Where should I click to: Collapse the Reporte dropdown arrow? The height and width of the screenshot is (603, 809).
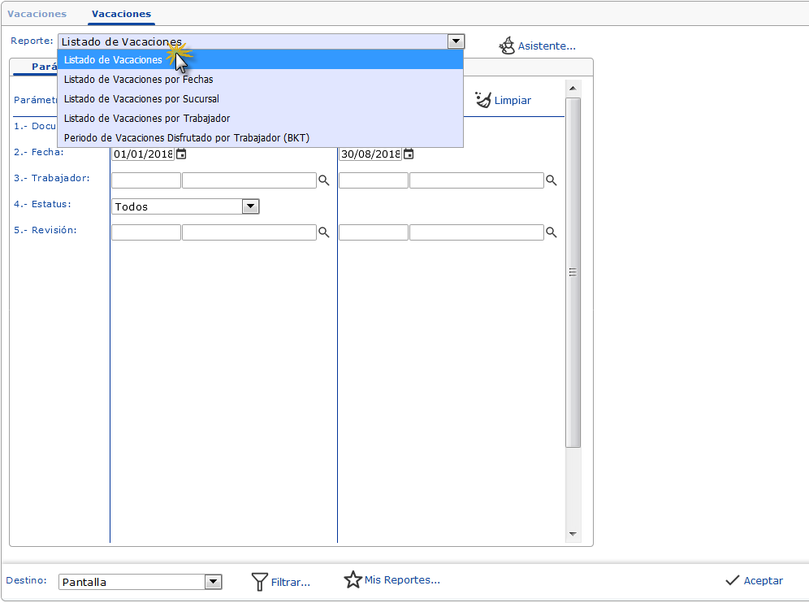pos(456,41)
